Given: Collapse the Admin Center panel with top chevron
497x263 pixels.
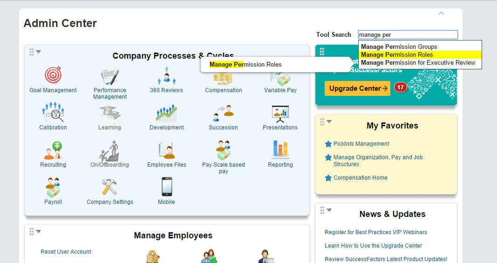Looking at the screenshot, I should coord(441,13).
